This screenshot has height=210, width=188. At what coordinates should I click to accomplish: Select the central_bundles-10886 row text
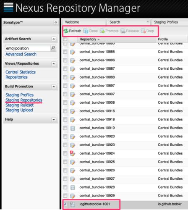click(97, 60)
